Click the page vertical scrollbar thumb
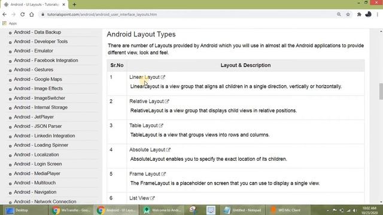This screenshot has height=215, width=383. click(381, 91)
